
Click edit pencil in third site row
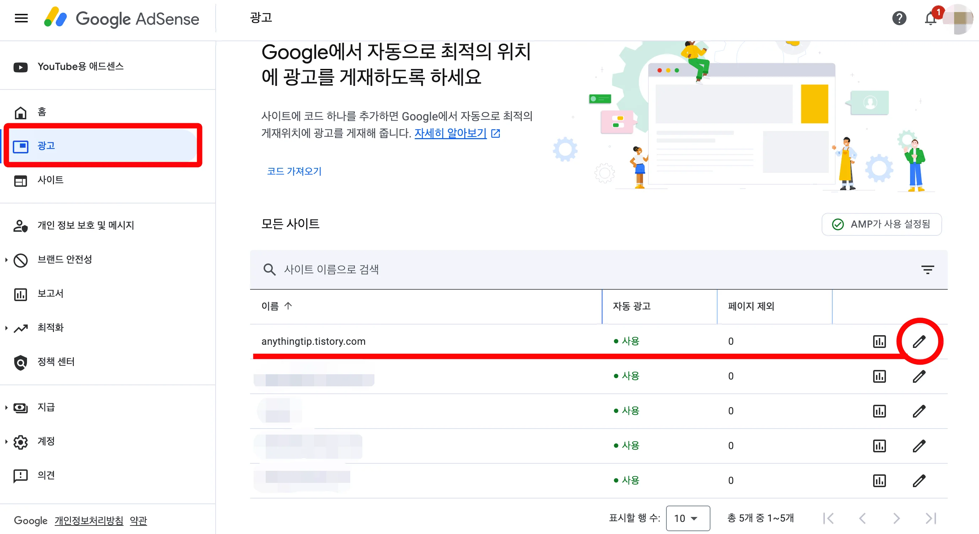[919, 411]
